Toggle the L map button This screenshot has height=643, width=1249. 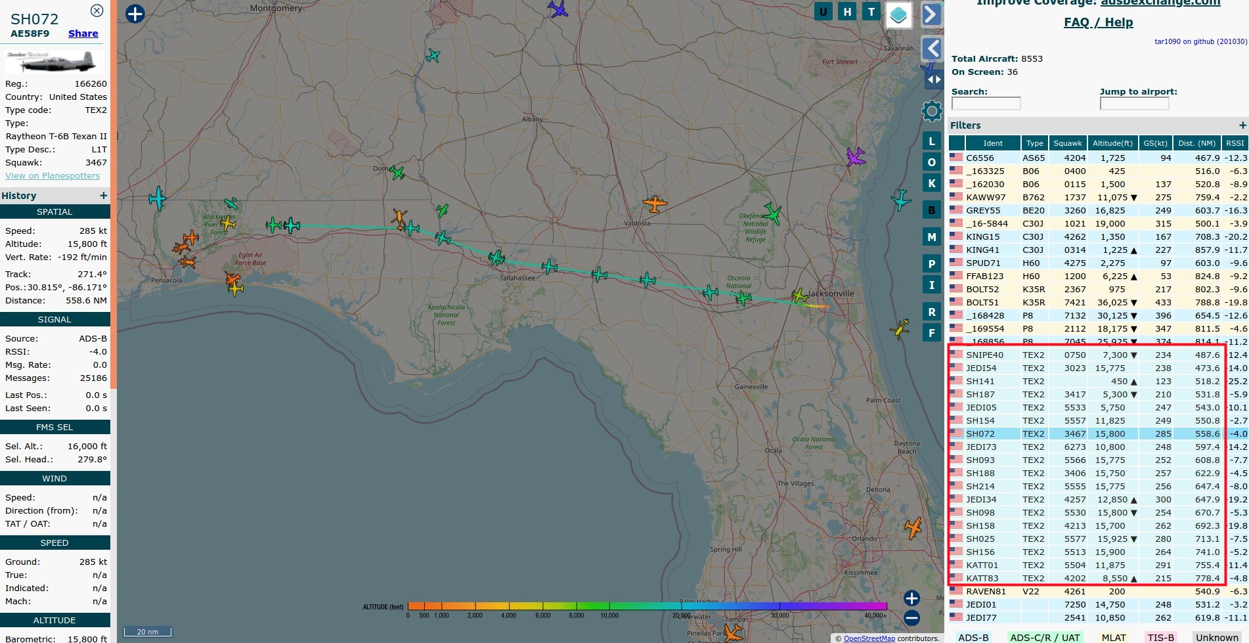931,141
